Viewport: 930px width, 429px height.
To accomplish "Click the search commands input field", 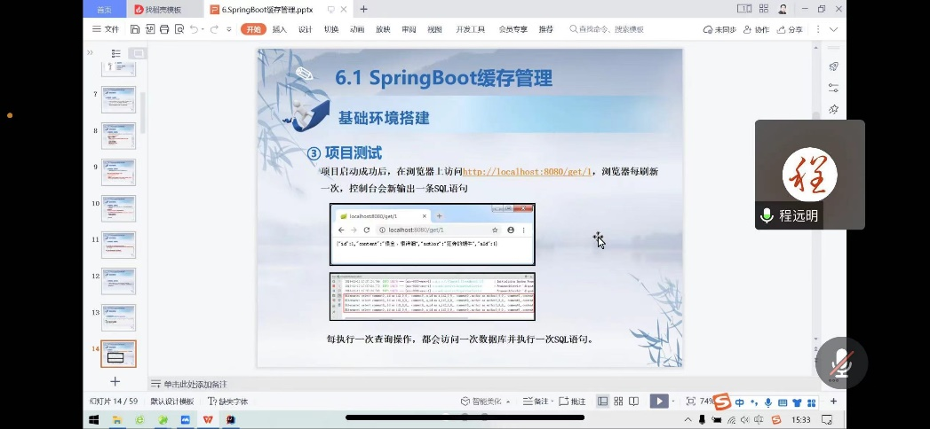I will pyautogui.click(x=611, y=29).
